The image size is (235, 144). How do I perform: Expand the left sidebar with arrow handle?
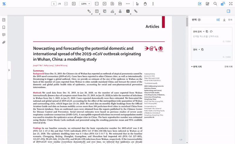click(9, 70)
